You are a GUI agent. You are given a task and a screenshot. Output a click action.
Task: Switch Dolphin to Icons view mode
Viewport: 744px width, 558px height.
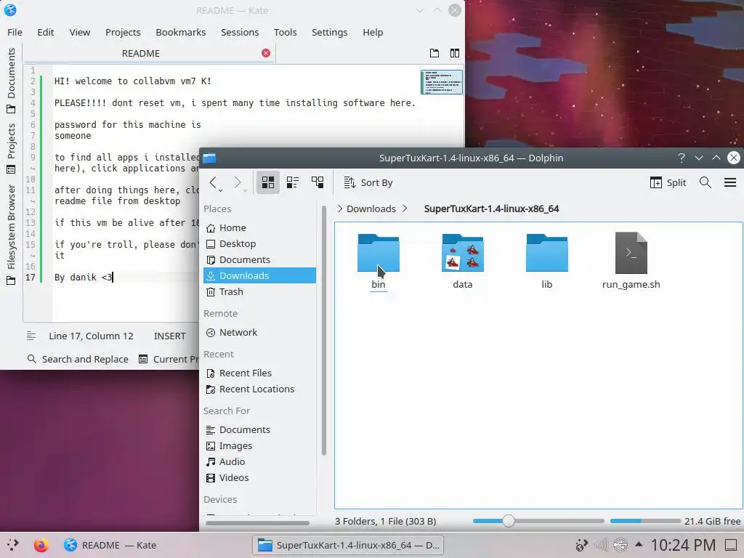coord(268,182)
